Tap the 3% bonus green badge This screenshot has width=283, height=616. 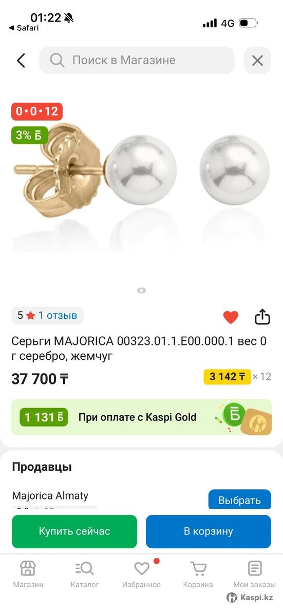click(30, 135)
